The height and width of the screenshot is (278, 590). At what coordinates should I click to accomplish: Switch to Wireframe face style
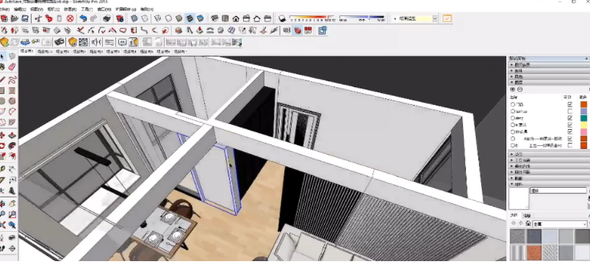[158, 18]
